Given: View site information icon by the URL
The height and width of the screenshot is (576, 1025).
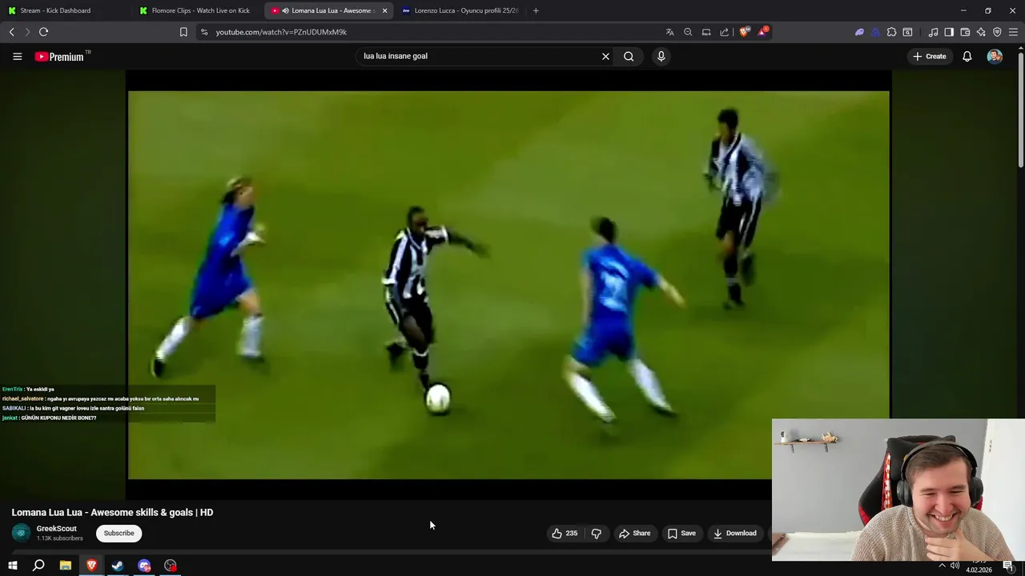Looking at the screenshot, I should coord(204,32).
